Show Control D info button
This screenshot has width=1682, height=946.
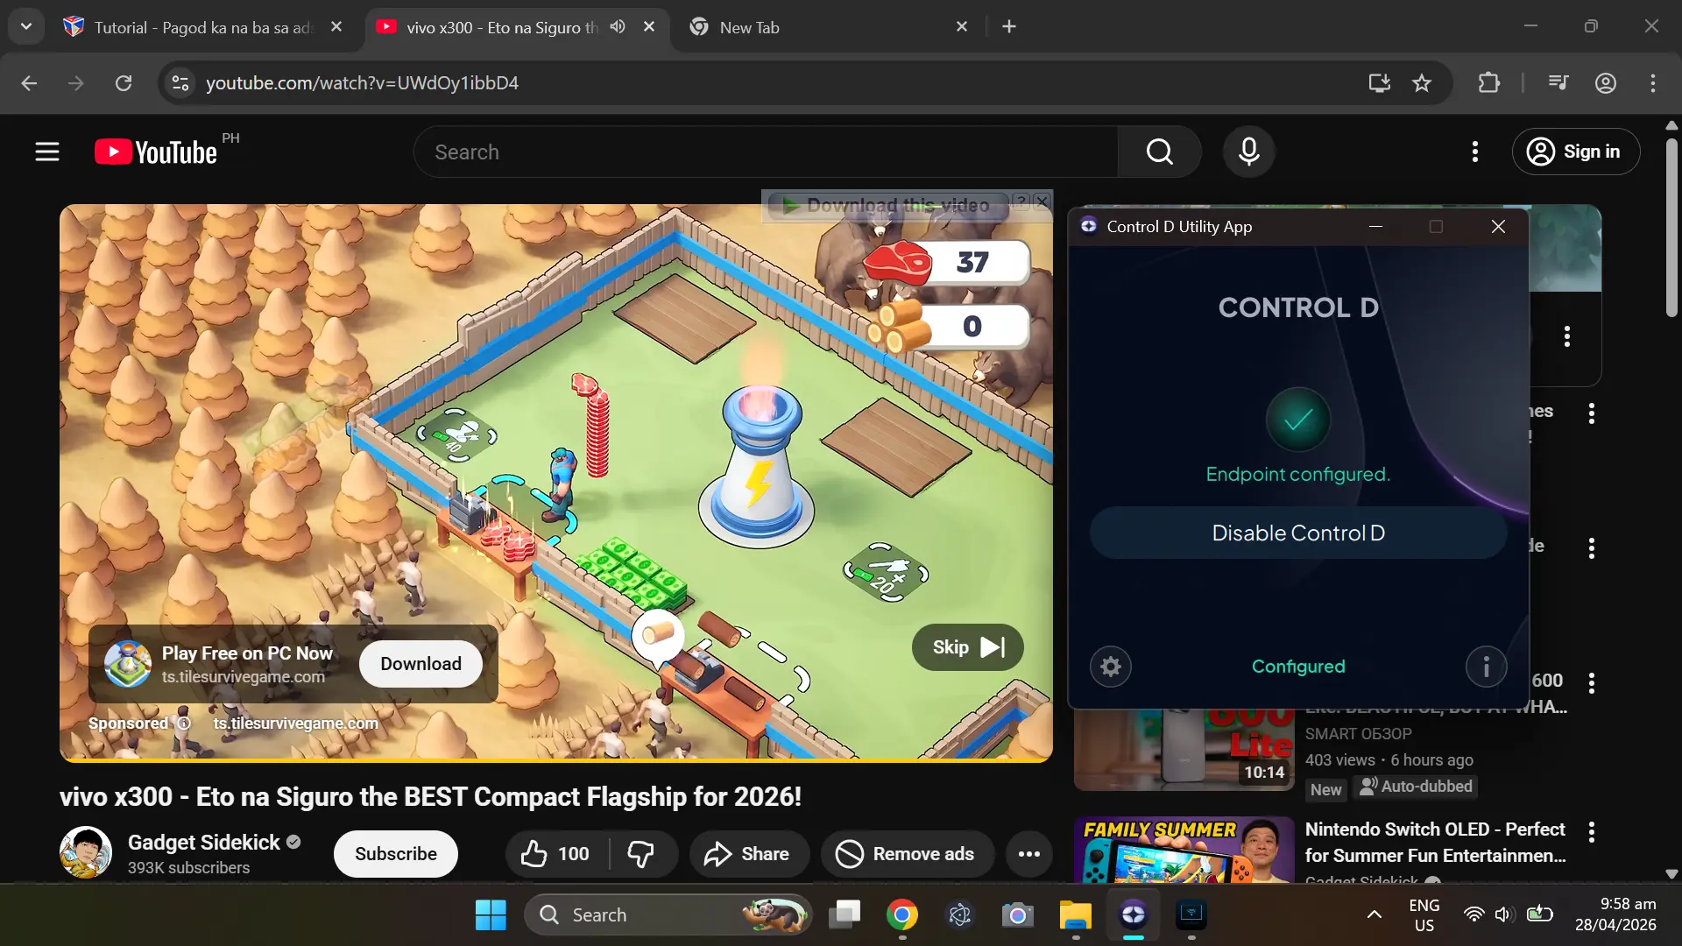[1487, 667]
